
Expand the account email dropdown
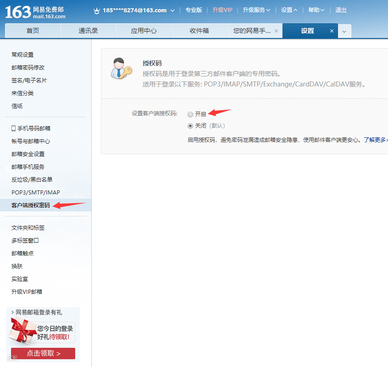[x=172, y=10]
